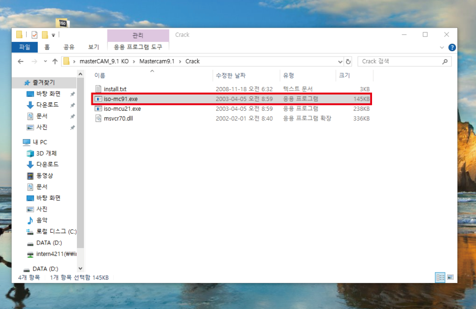Switch to the 홈 ribbon tab
Screen dimensions: 476x309
click(x=47, y=47)
